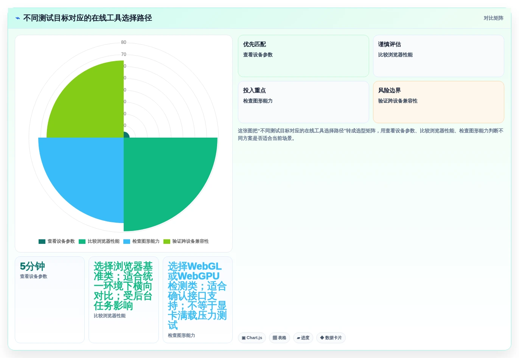The width and height of the screenshot is (519, 358).
Task: Select the small dark teal chart segment
Action: [126, 135]
